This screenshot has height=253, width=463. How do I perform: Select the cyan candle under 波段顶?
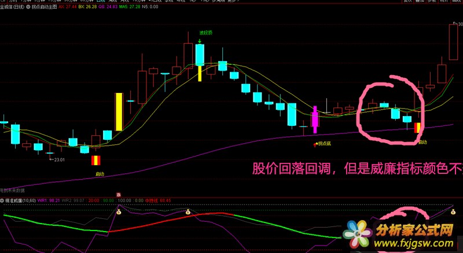(x=200, y=55)
